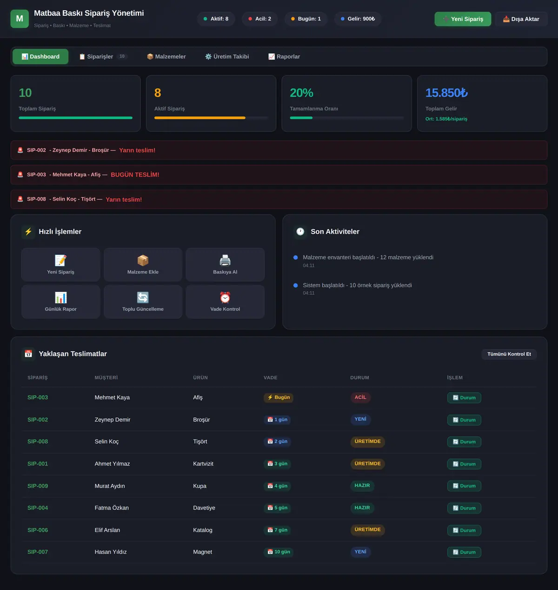Click the calendar icon beside Yaklaşan Teslimatlar
The image size is (558, 590).
tap(28, 354)
